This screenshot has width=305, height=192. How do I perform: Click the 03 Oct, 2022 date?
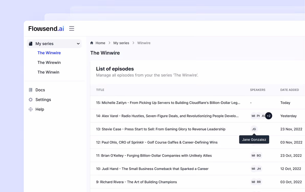tap(291, 182)
